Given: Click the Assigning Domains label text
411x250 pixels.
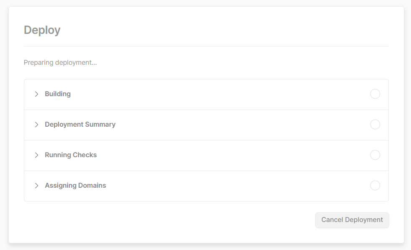Looking at the screenshot, I should pos(75,186).
